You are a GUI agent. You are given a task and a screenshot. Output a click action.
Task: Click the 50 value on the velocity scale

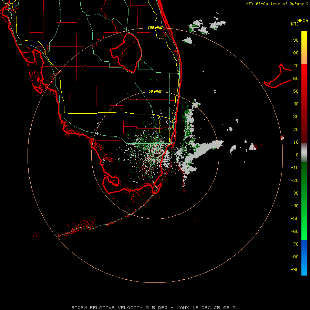(296, 91)
